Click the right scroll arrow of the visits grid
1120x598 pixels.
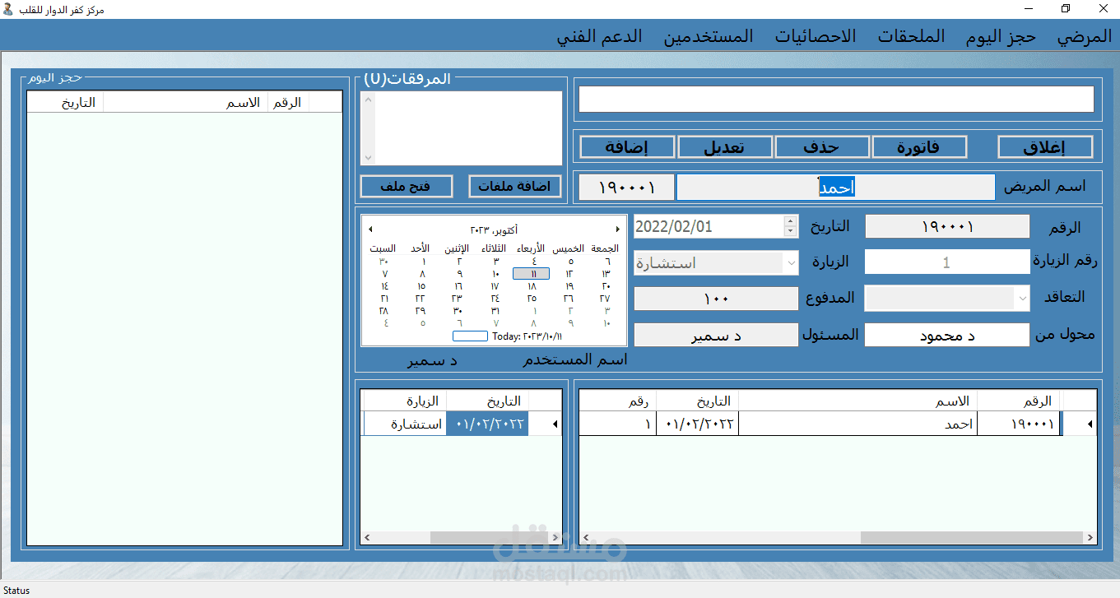click(554, 538)
